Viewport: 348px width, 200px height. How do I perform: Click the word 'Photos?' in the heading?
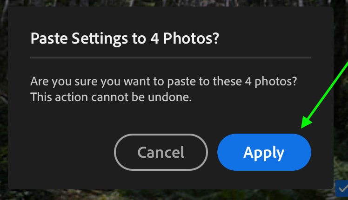[191, 39]
